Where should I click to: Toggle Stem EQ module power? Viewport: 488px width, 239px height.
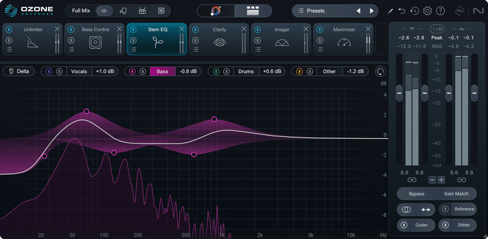(134, 29)
